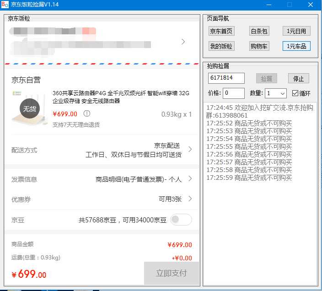Focus the 价格 input field
Image resolution: width=322 pixels, height=291 pixels.
[x=233, y=93]
